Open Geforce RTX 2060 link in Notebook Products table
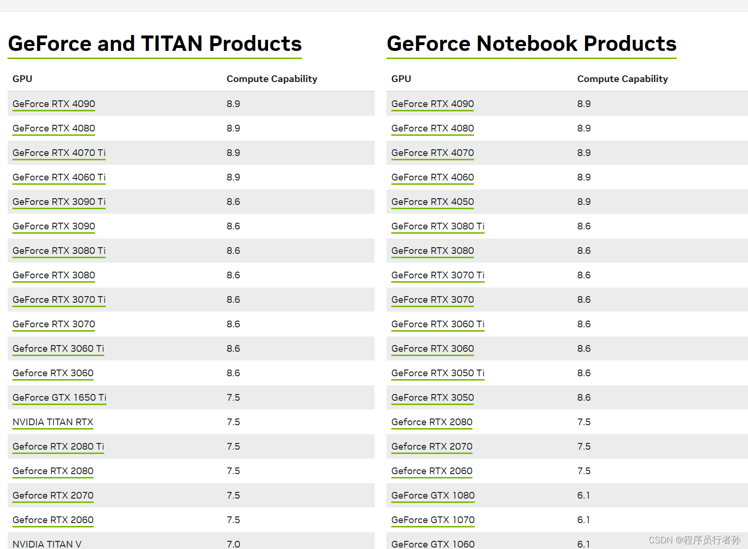 point(432,471)
